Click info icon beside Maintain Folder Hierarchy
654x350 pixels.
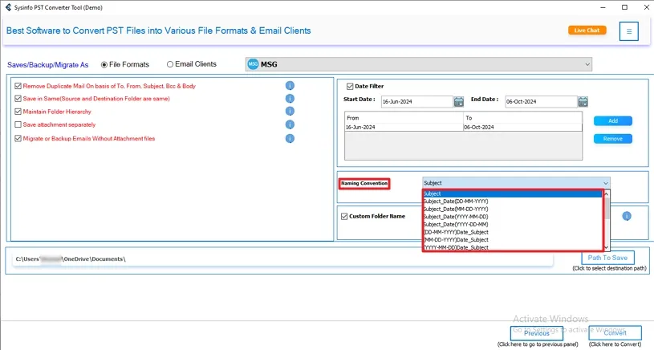tap(290, 112)
